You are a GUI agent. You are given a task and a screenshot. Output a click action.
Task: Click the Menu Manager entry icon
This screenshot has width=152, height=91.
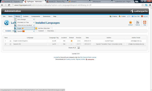(15, 19)
